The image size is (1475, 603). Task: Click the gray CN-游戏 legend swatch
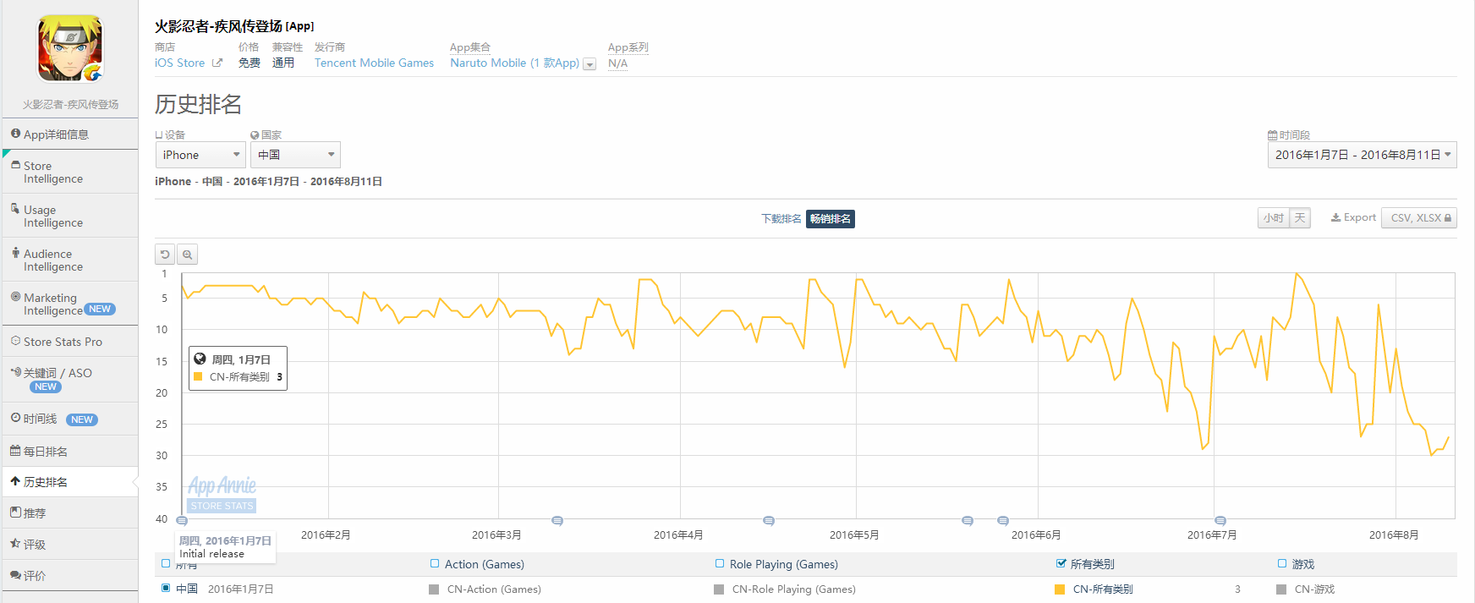(1281, 589)
